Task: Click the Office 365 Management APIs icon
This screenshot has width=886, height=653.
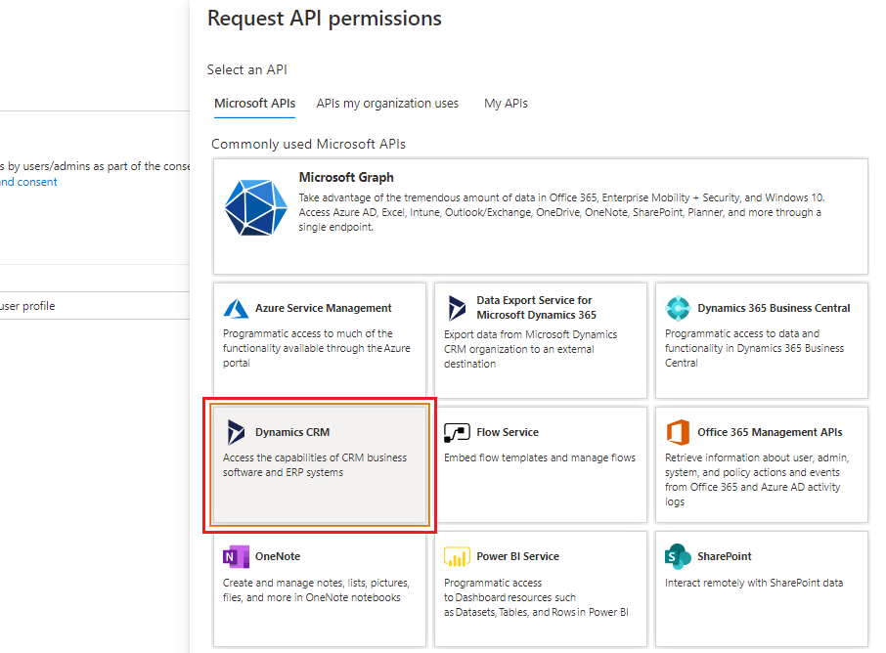Action: [678, 432]
